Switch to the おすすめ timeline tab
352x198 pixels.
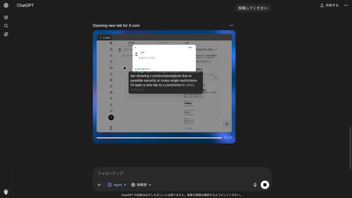click(x=131, y=43)
